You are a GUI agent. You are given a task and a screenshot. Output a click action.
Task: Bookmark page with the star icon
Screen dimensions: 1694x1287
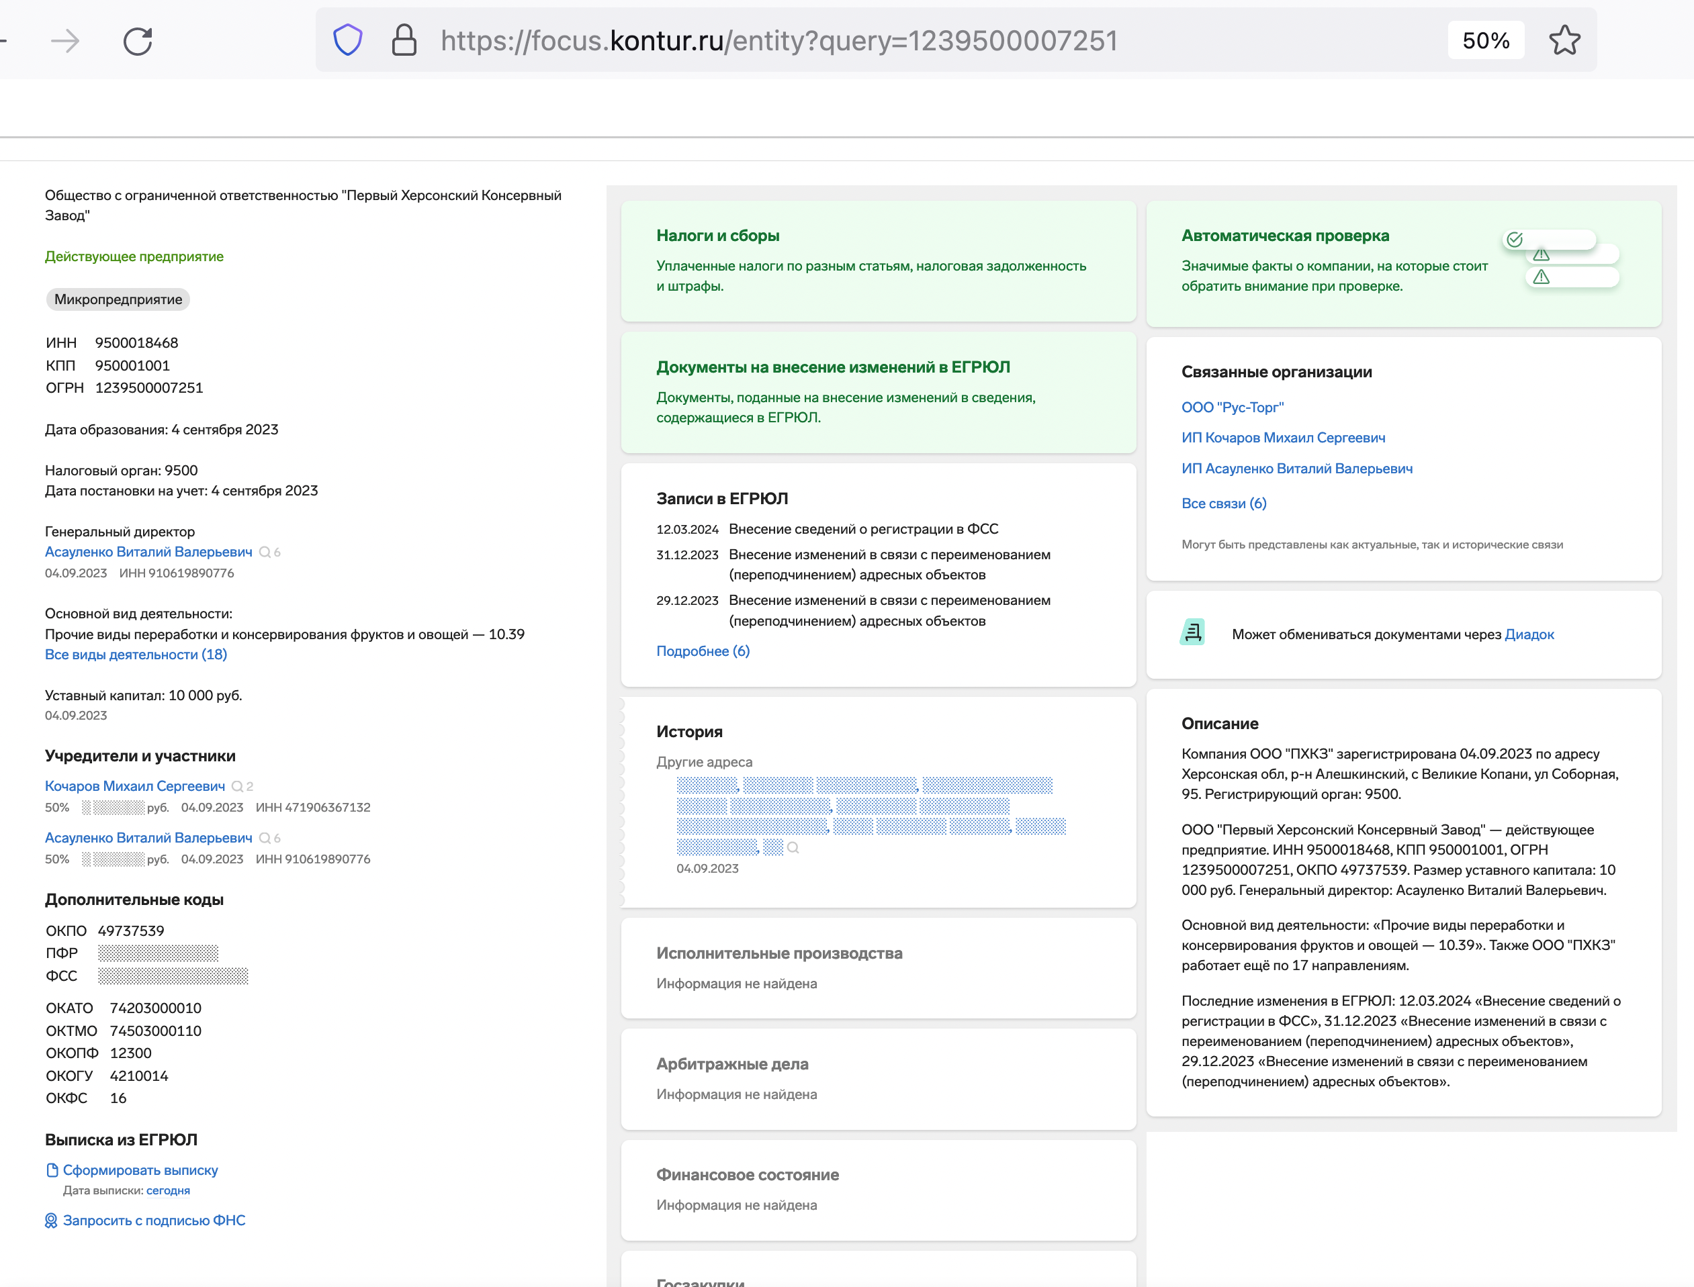[1564, 40]
